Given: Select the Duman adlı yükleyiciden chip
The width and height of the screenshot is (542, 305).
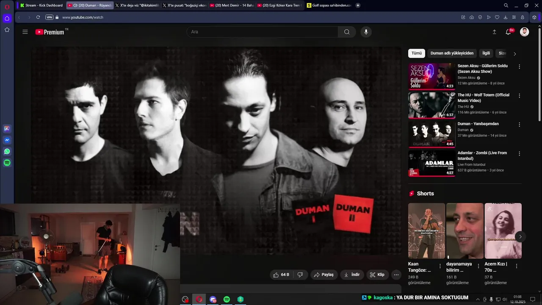Looking at the screenshot, I should pyautogui.click(x=452, y=53).
